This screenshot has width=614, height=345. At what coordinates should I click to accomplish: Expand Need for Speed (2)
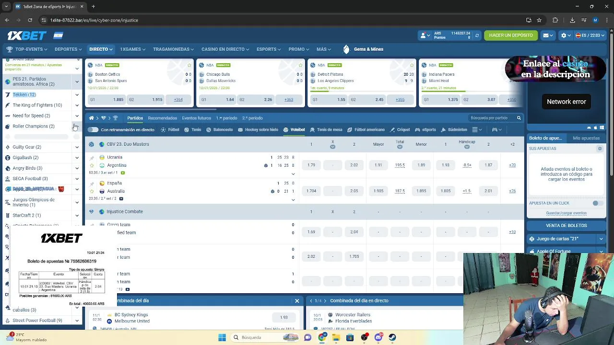coord(77,116)
